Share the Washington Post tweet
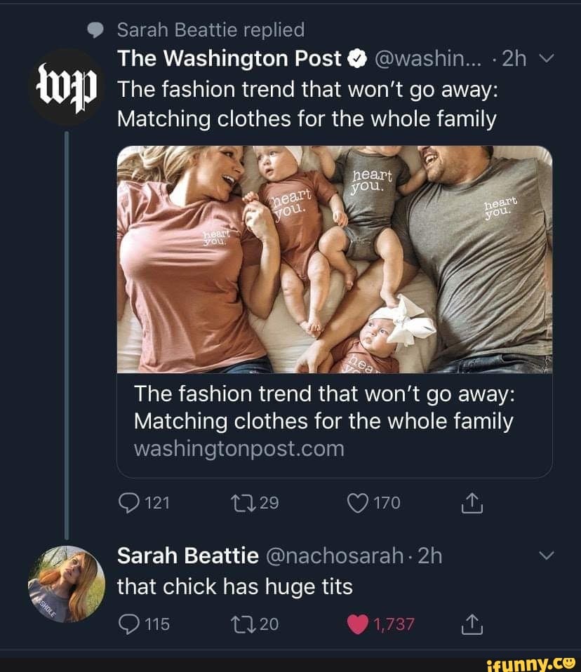This screenshot has width=581, height=672. click(x=472, y=503)
